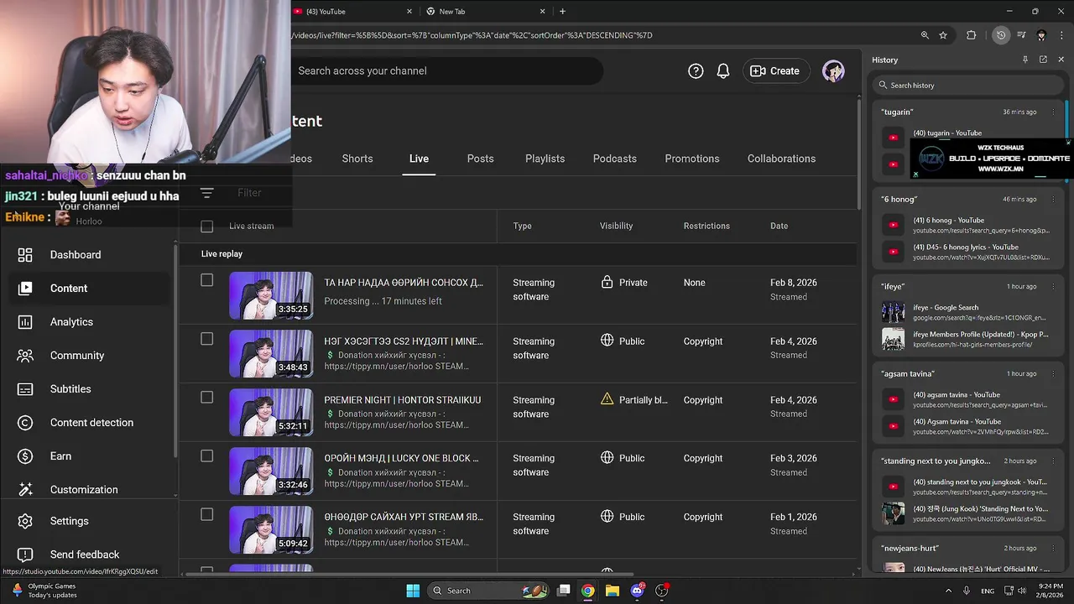Sort the table by the Date column header
The width and height of the screenshot is (1074, 604).
point(779,226)
